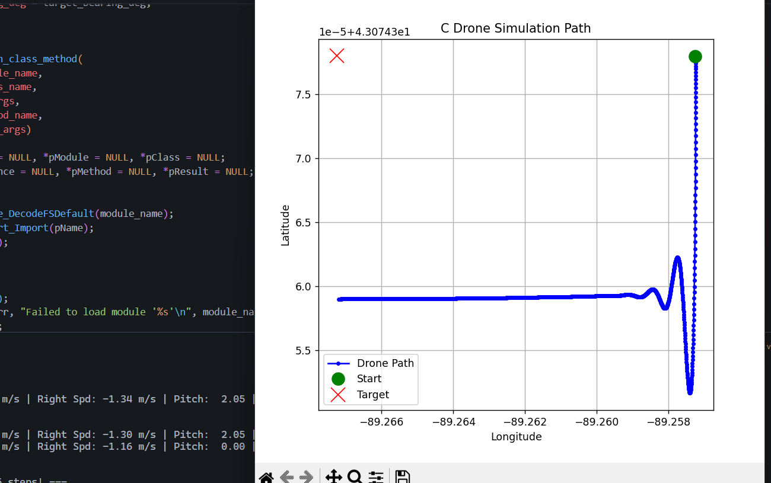The height and width of the screenshot is (483, 771).
Task: Click the −89.262 longitude tick label
Action: tap(525, 422)
